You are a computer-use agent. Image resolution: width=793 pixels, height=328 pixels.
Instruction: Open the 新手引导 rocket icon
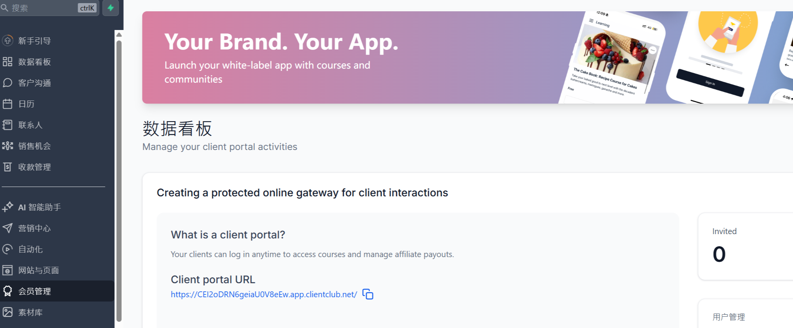click(7, 41)
